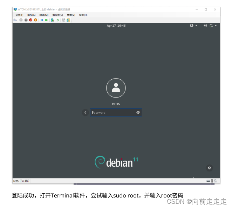
Task: Click the keyboard status icon in status bar
Action: click(x=208, y=181)
